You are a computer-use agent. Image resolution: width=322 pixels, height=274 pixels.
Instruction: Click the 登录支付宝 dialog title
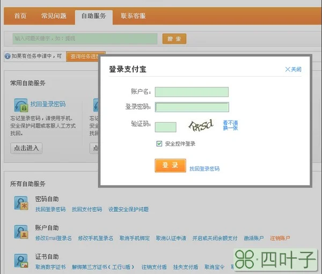(x=128, y=69)
